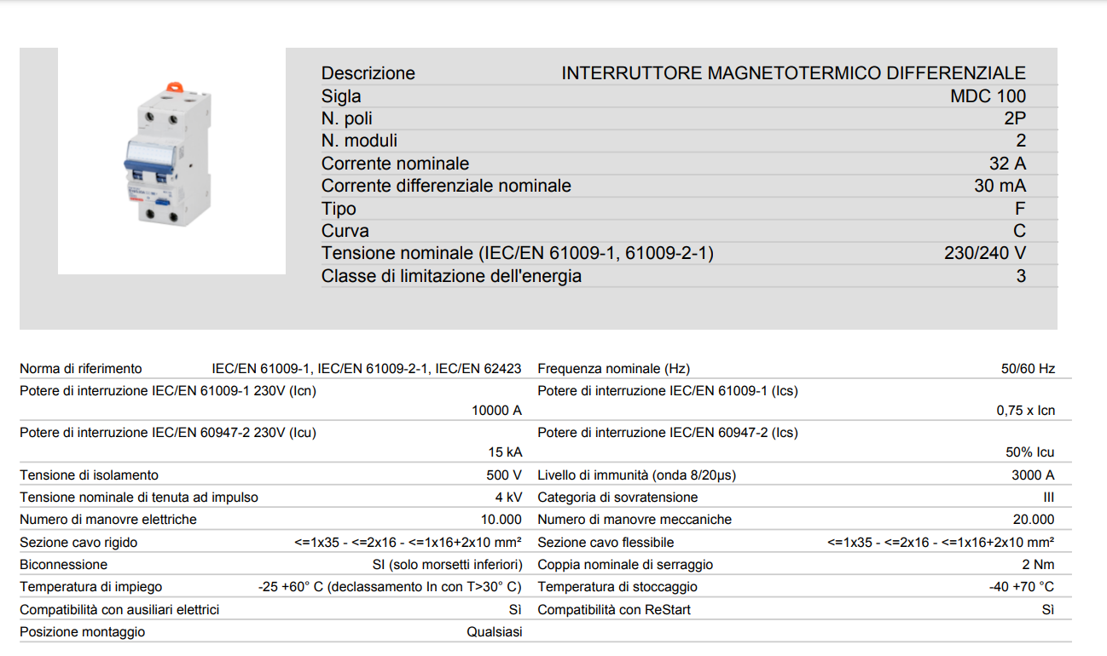
Task: Select the 'MDC 100' Sigla value
Action: tap(988, 96)
